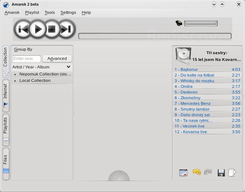Switch to the Collection sidebar tab
Image resolution: width=245 pixels, height=192 pixels.
6,62
